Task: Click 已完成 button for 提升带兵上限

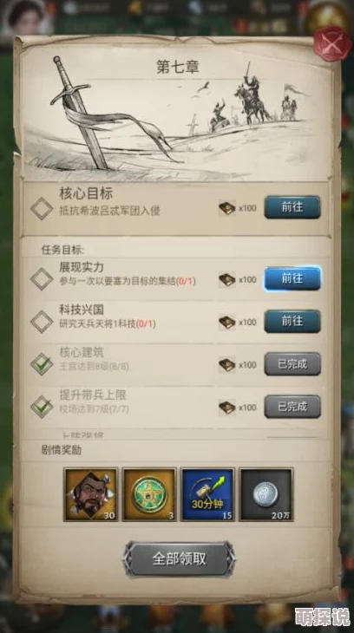Action: (x=292, y=407)
